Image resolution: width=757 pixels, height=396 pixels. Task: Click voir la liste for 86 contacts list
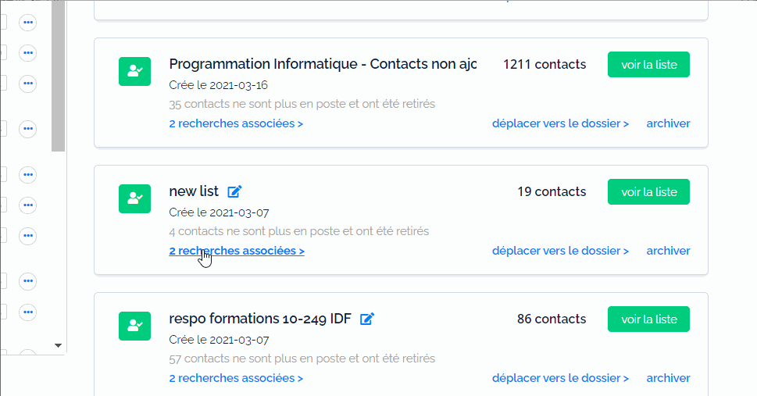(649, 319)
